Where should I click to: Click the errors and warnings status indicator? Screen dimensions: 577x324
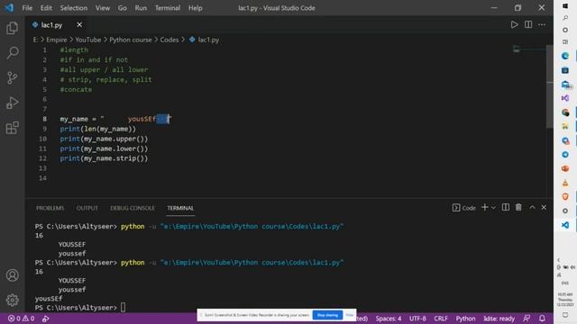[x=21, y=319]
